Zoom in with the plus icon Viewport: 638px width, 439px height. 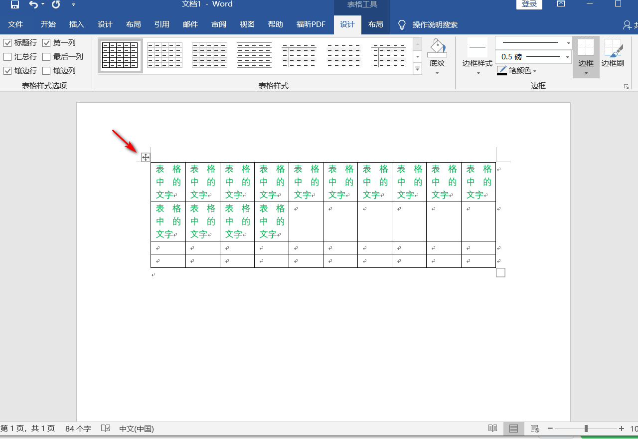point(622,429)
